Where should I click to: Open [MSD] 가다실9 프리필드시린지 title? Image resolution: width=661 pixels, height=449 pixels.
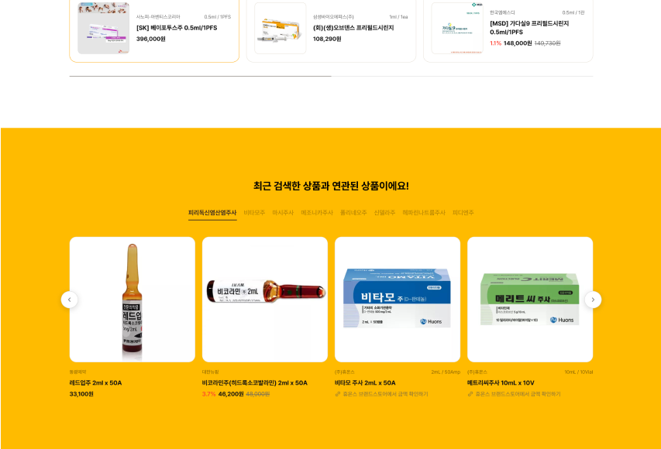529,28
